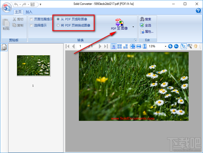Go to the next page
Viewport: 203px width, 153px height.
click(100, 46)
